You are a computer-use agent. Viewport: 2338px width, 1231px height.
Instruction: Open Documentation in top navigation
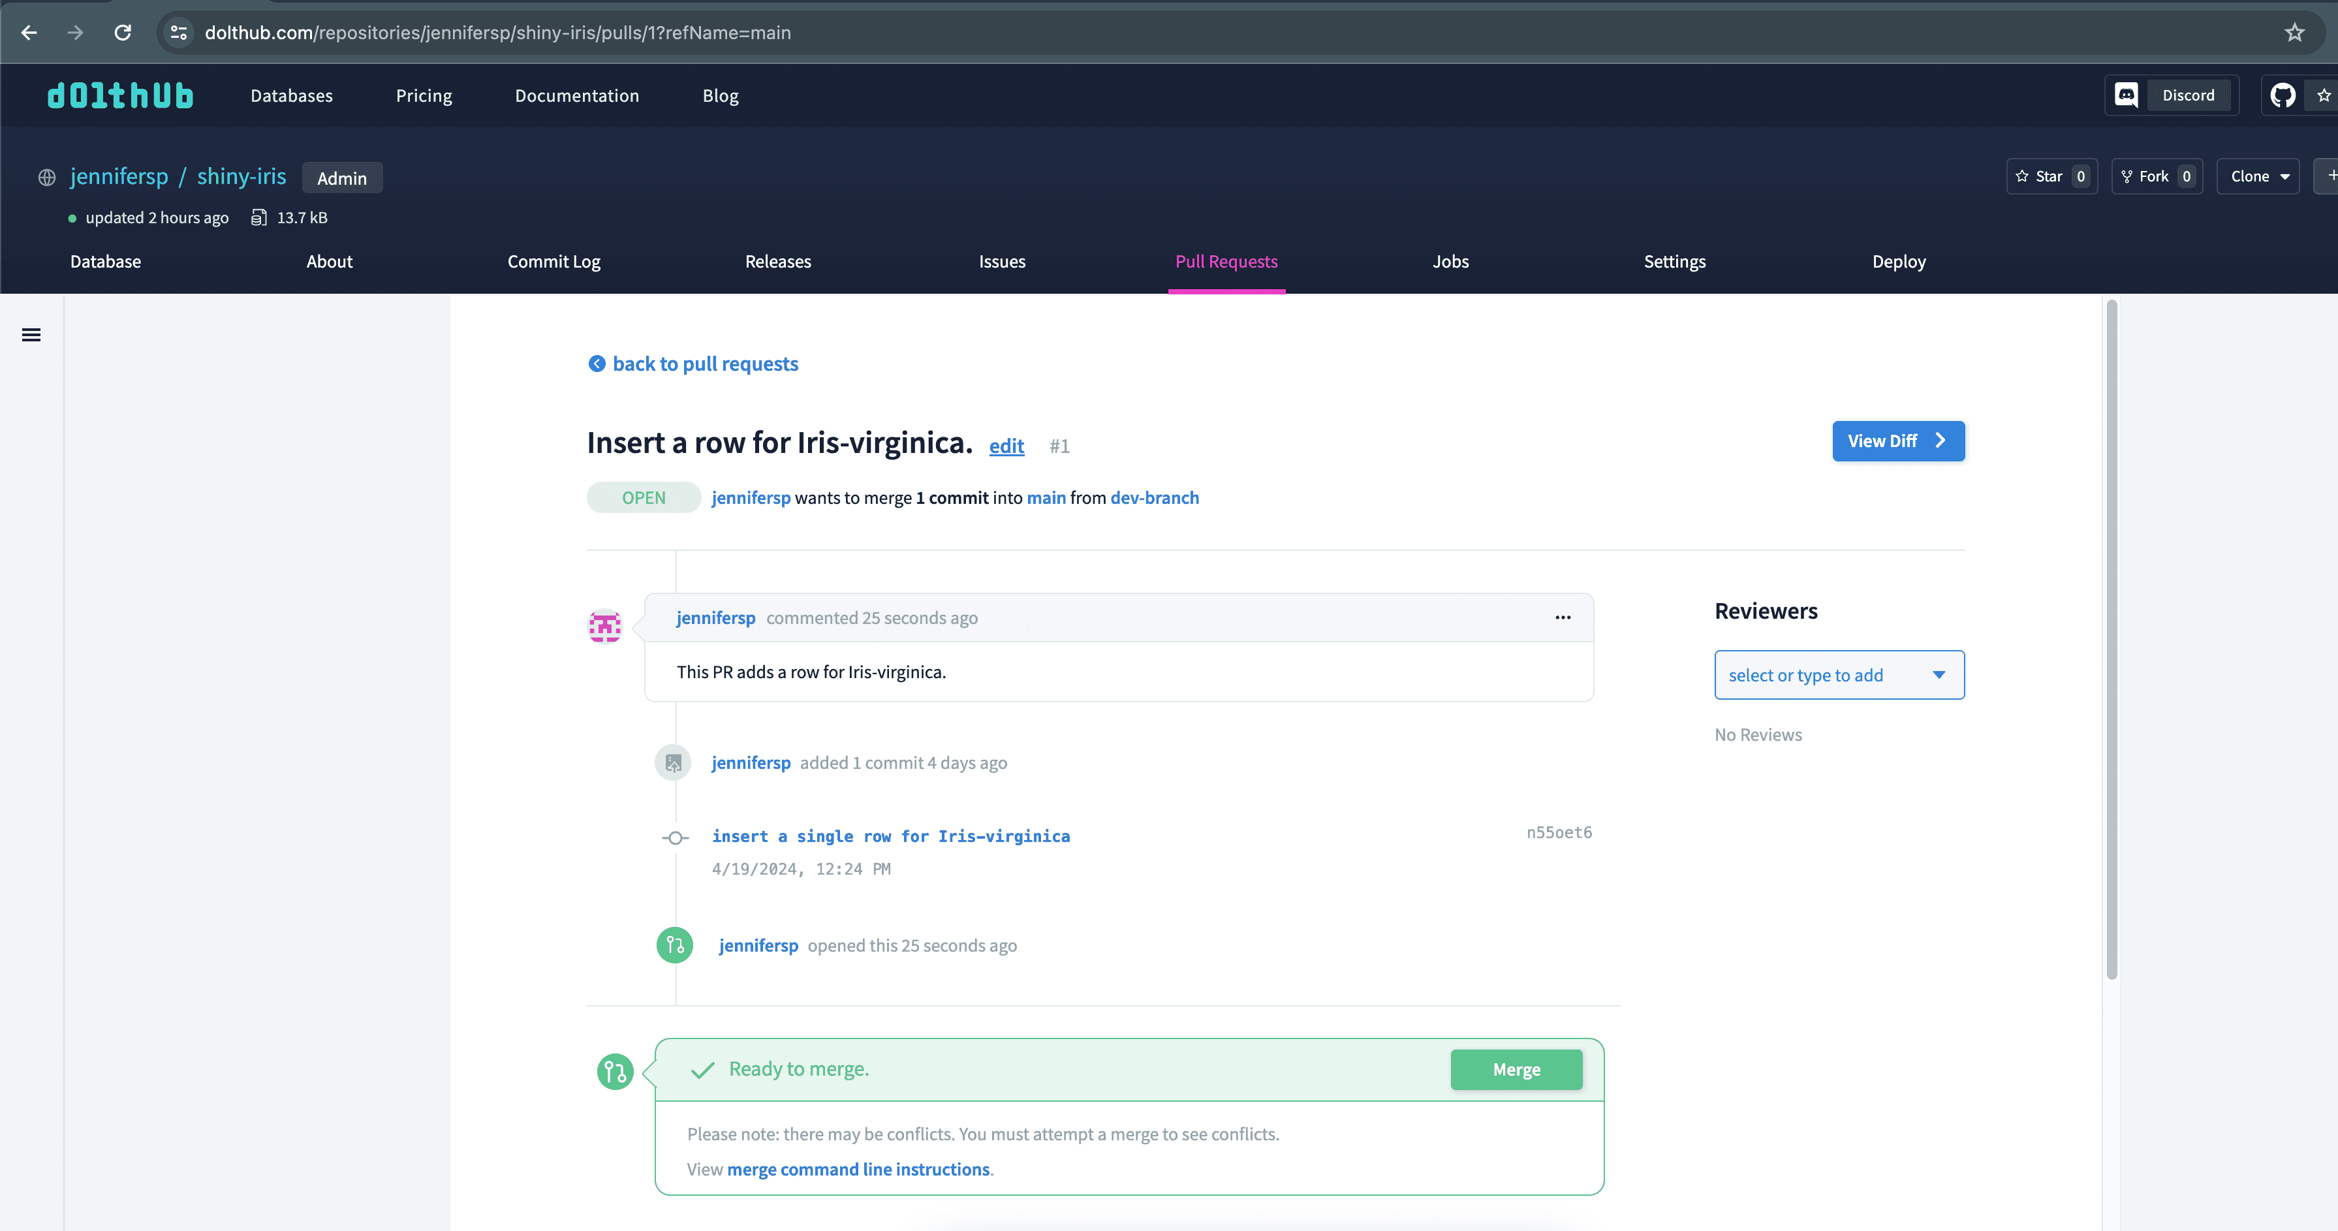pos(577,95)
